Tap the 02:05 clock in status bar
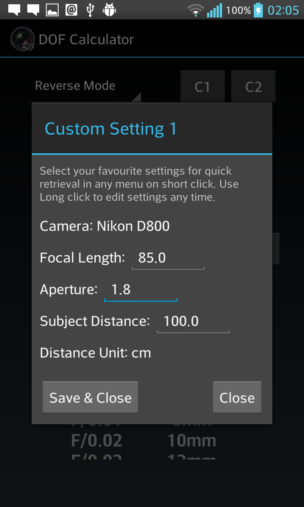This screenshot has width=304, height=507. click(283, 10)
